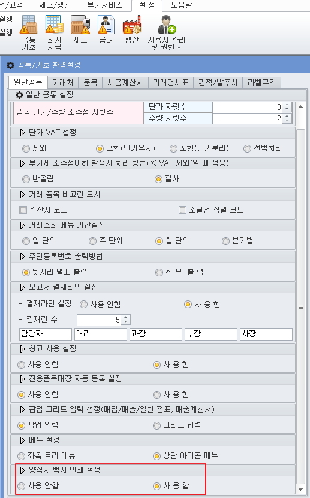Open the 도움말 menu
The width and height of the screenshot is (310, 498).
pyautogui.click(x=182, y=5)
